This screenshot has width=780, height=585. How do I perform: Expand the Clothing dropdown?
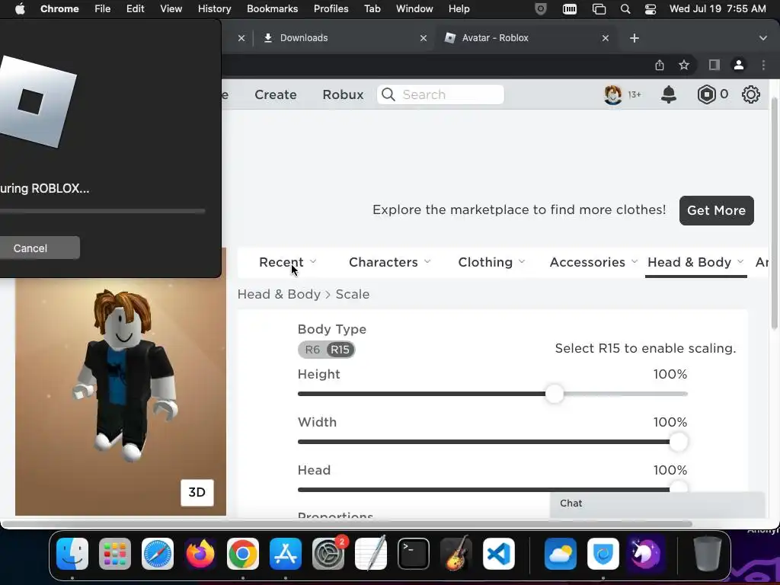point(491,262)
